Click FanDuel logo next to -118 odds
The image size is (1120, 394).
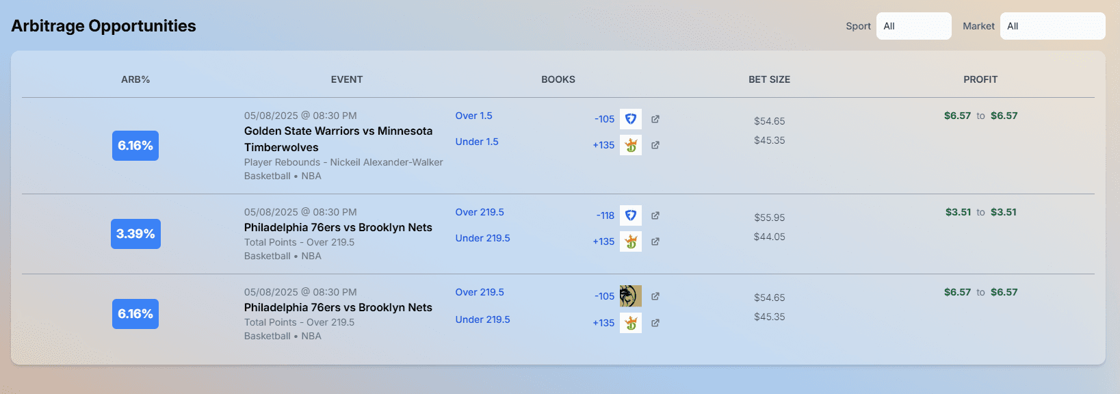tap(631, 215)
